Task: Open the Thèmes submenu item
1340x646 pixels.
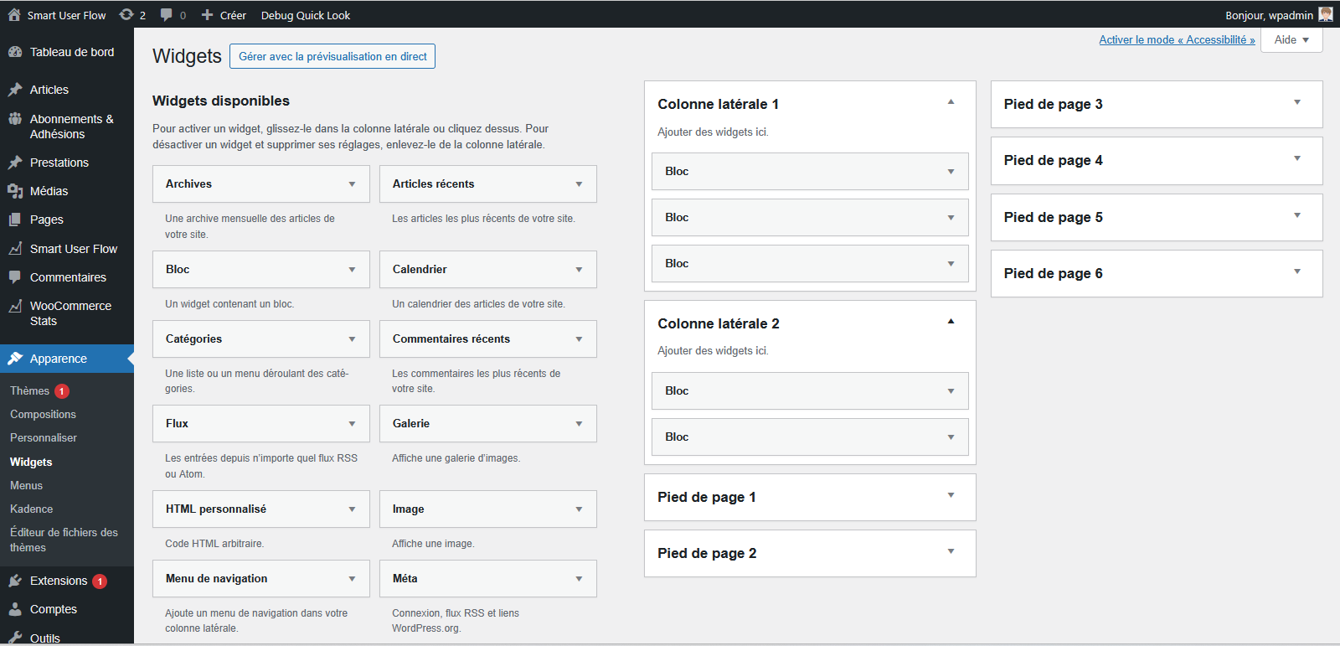Action: click(29, 391)
